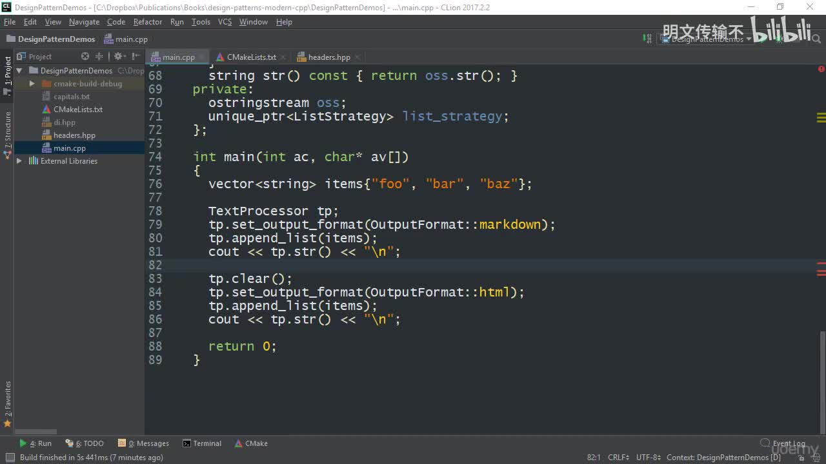Image resolution: width=826 pixels, height=464 pixels.
Task: Select headers.hpp in the project tree
Action: pos(74,135)
